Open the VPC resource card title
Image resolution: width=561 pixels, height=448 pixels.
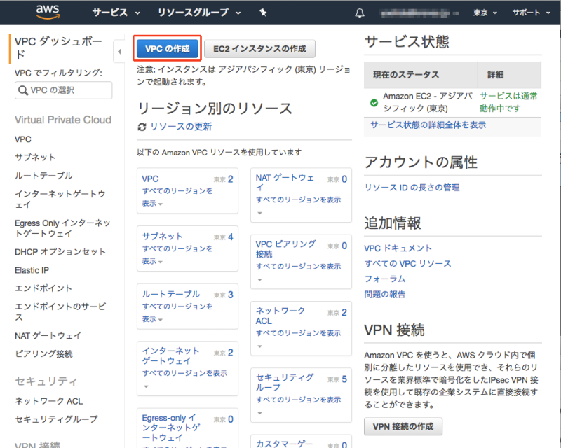[x=150, y=179]
